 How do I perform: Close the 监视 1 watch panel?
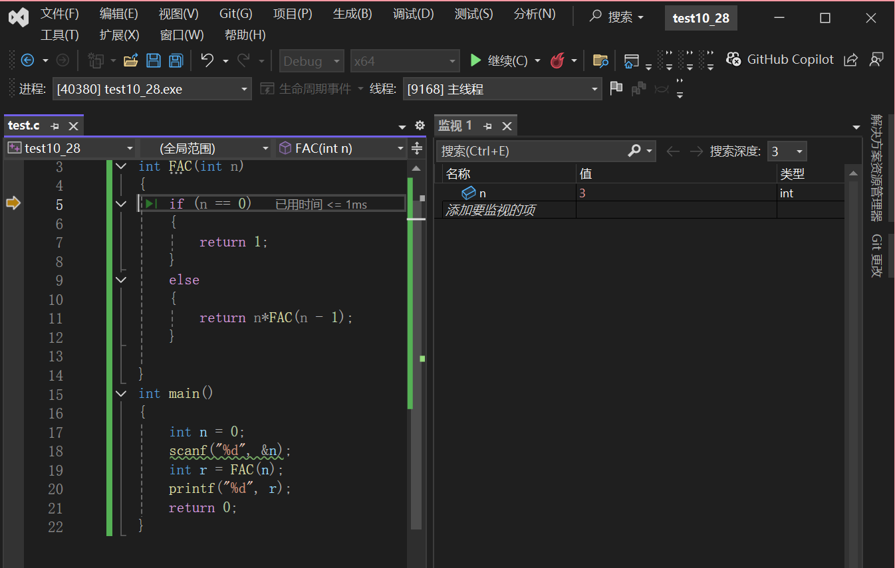(507, 126)
